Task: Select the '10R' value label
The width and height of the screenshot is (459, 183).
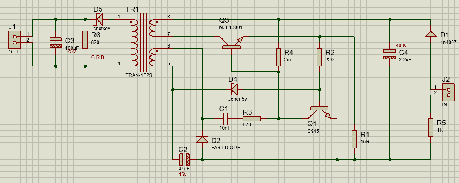Action: (365, 141)
